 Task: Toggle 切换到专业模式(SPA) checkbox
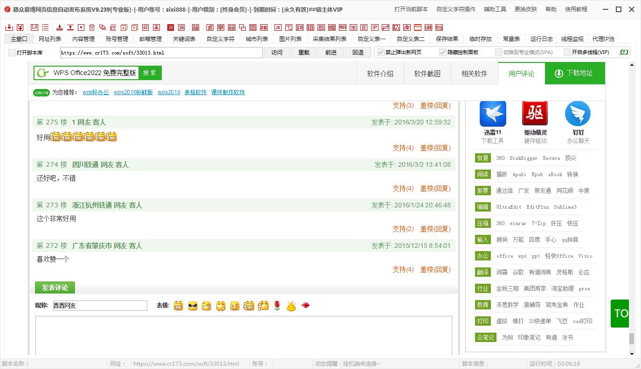[499, 52]
